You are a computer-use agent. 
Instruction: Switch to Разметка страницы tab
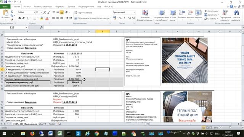tap(43, 6)
